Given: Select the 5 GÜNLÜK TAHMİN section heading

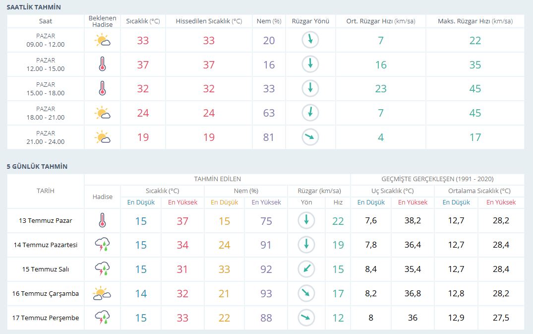Looking at the screenshot, I should pos(37,166).
